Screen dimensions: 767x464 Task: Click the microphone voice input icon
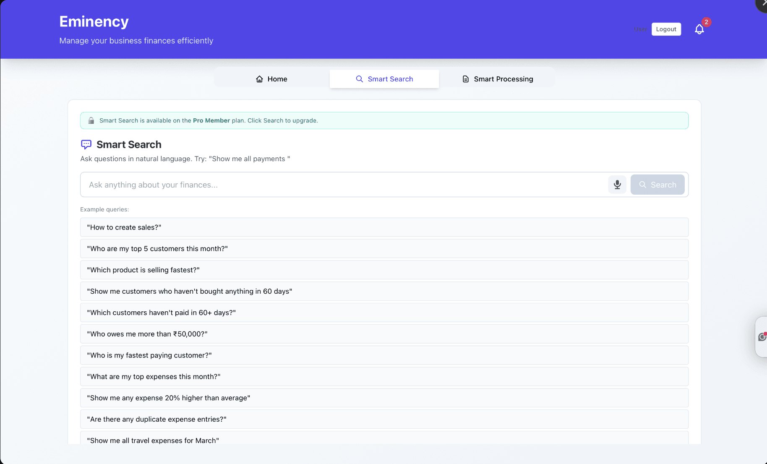tap(617, 185)
